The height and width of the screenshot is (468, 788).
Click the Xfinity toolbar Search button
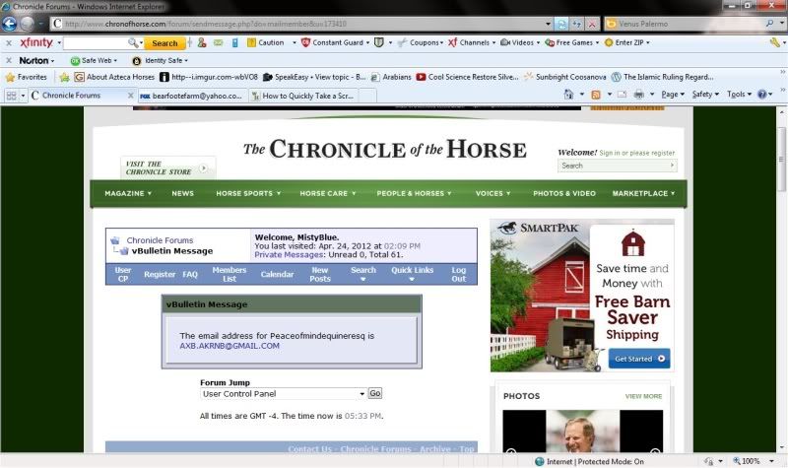coord(164,43)
